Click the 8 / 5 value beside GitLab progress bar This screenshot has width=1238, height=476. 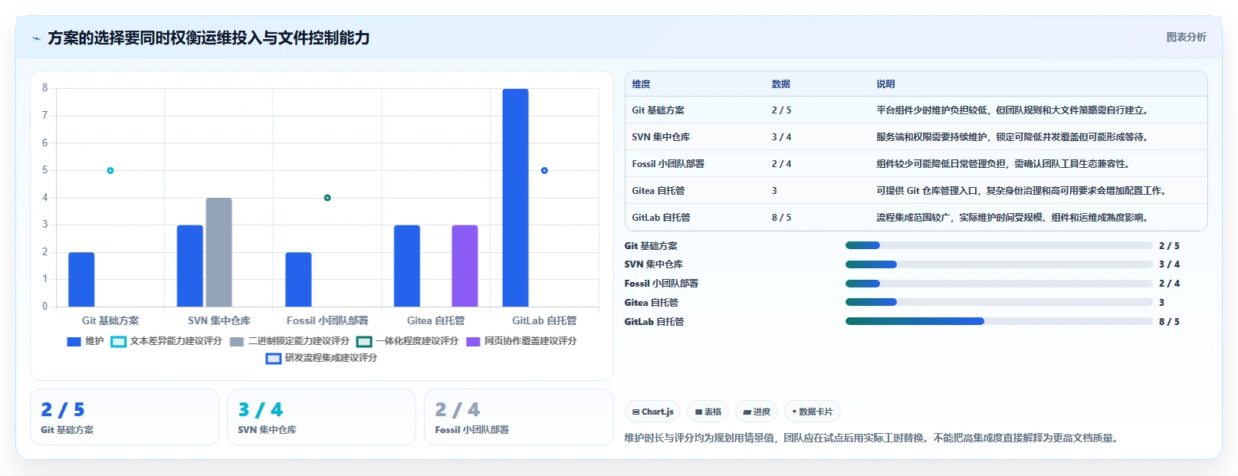click(1169, 322)
